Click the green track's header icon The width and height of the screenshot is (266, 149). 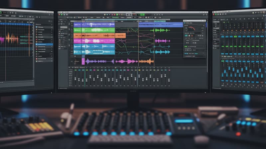tap(72, 30)
